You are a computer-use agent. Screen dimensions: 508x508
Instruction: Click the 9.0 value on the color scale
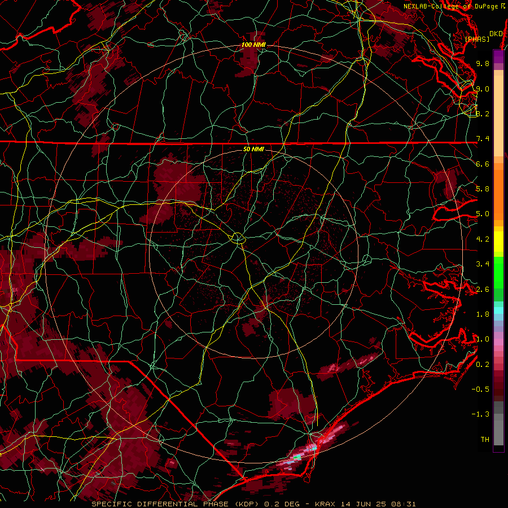[x=483, y=89]
